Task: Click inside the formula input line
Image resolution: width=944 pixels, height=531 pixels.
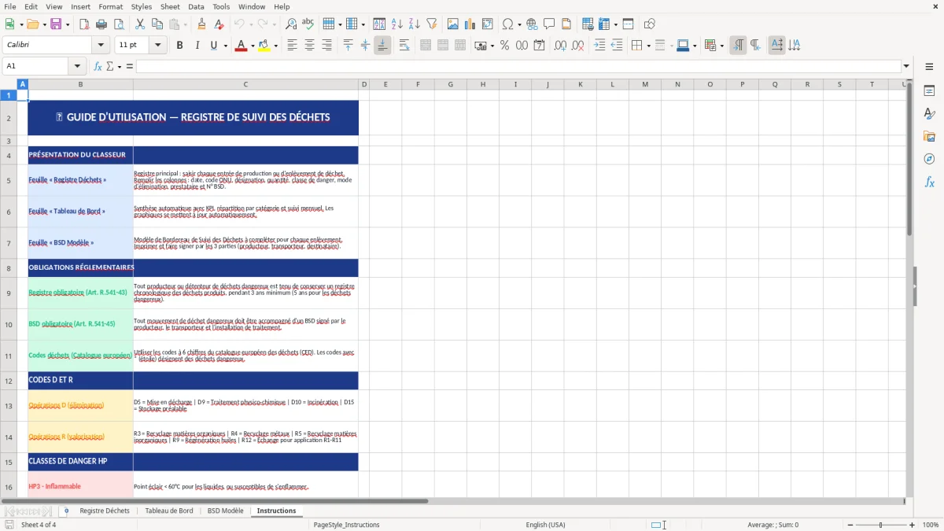Action: 472,65
